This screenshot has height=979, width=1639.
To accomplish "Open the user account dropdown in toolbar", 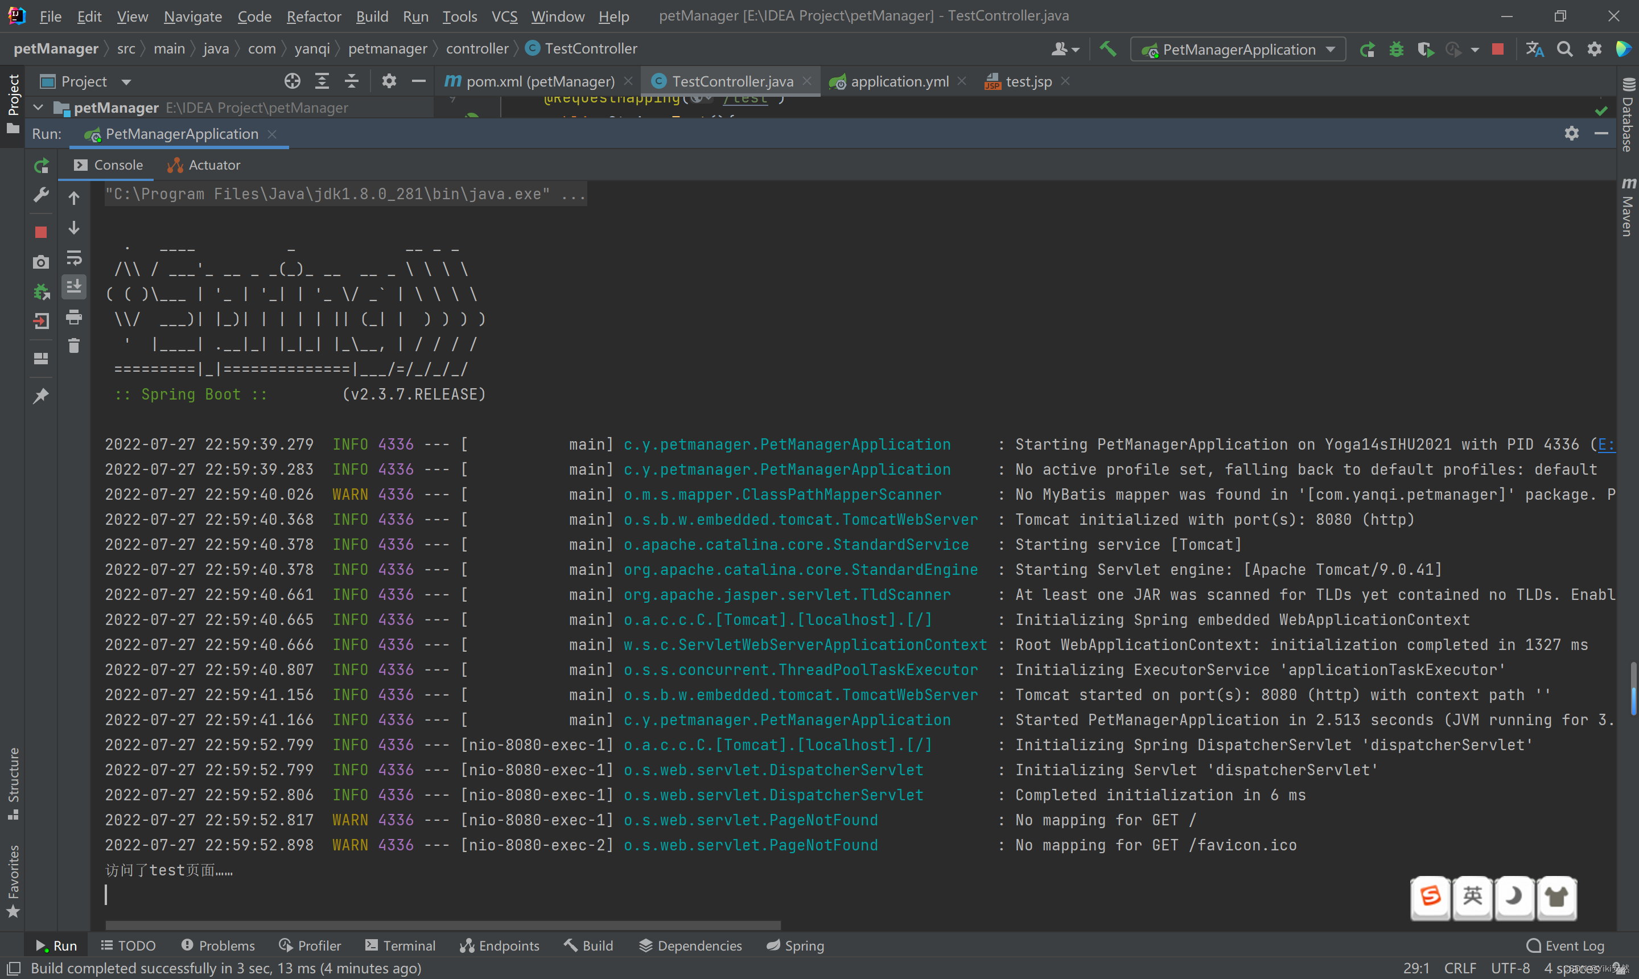I will tap(1065, 50).
